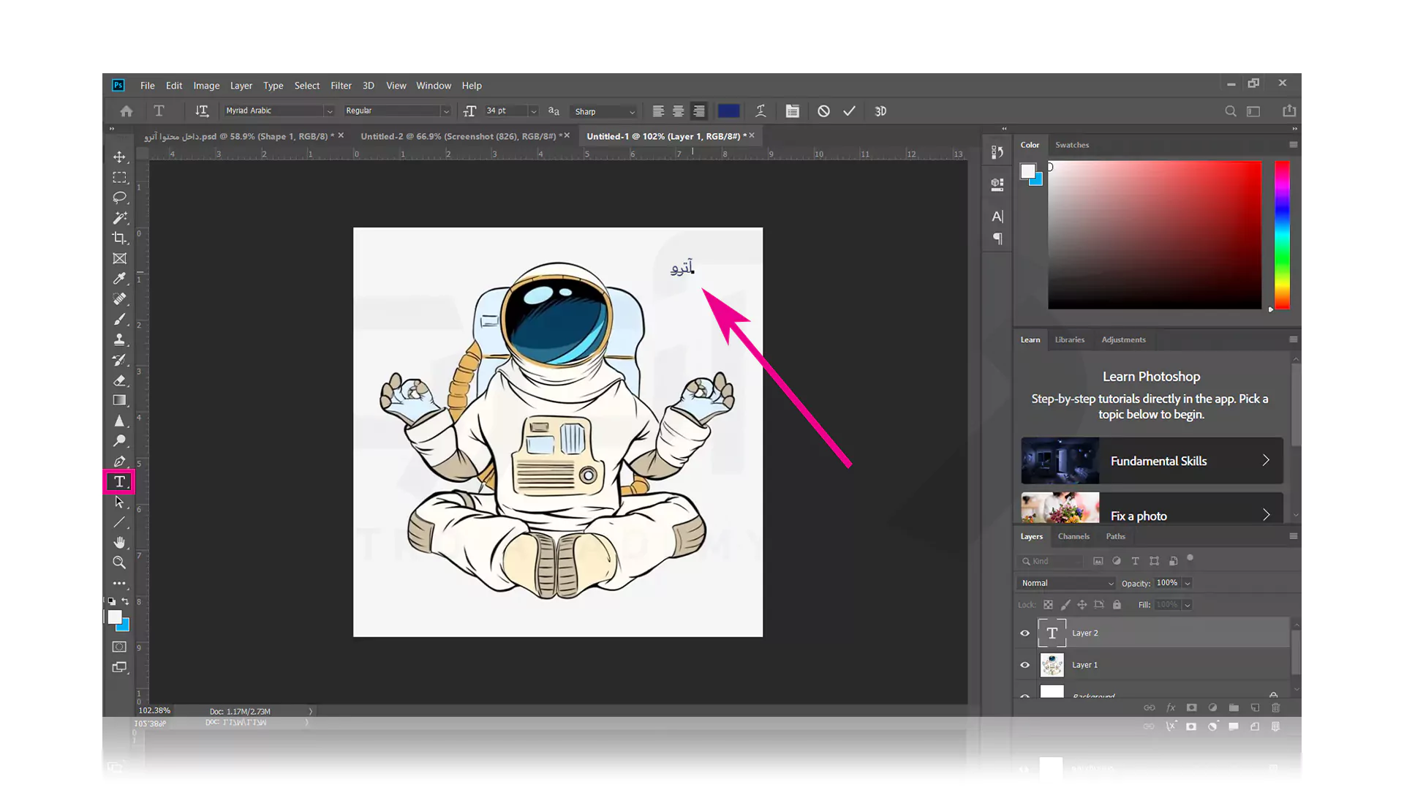
Task: Select the Horizontal Type tool
Action: [119, 482]
